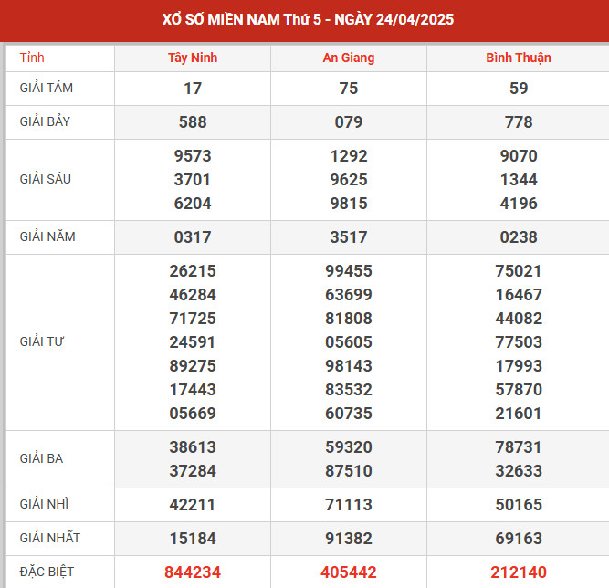
Task: Click giải tư number 77503
Action: point(519,342)
